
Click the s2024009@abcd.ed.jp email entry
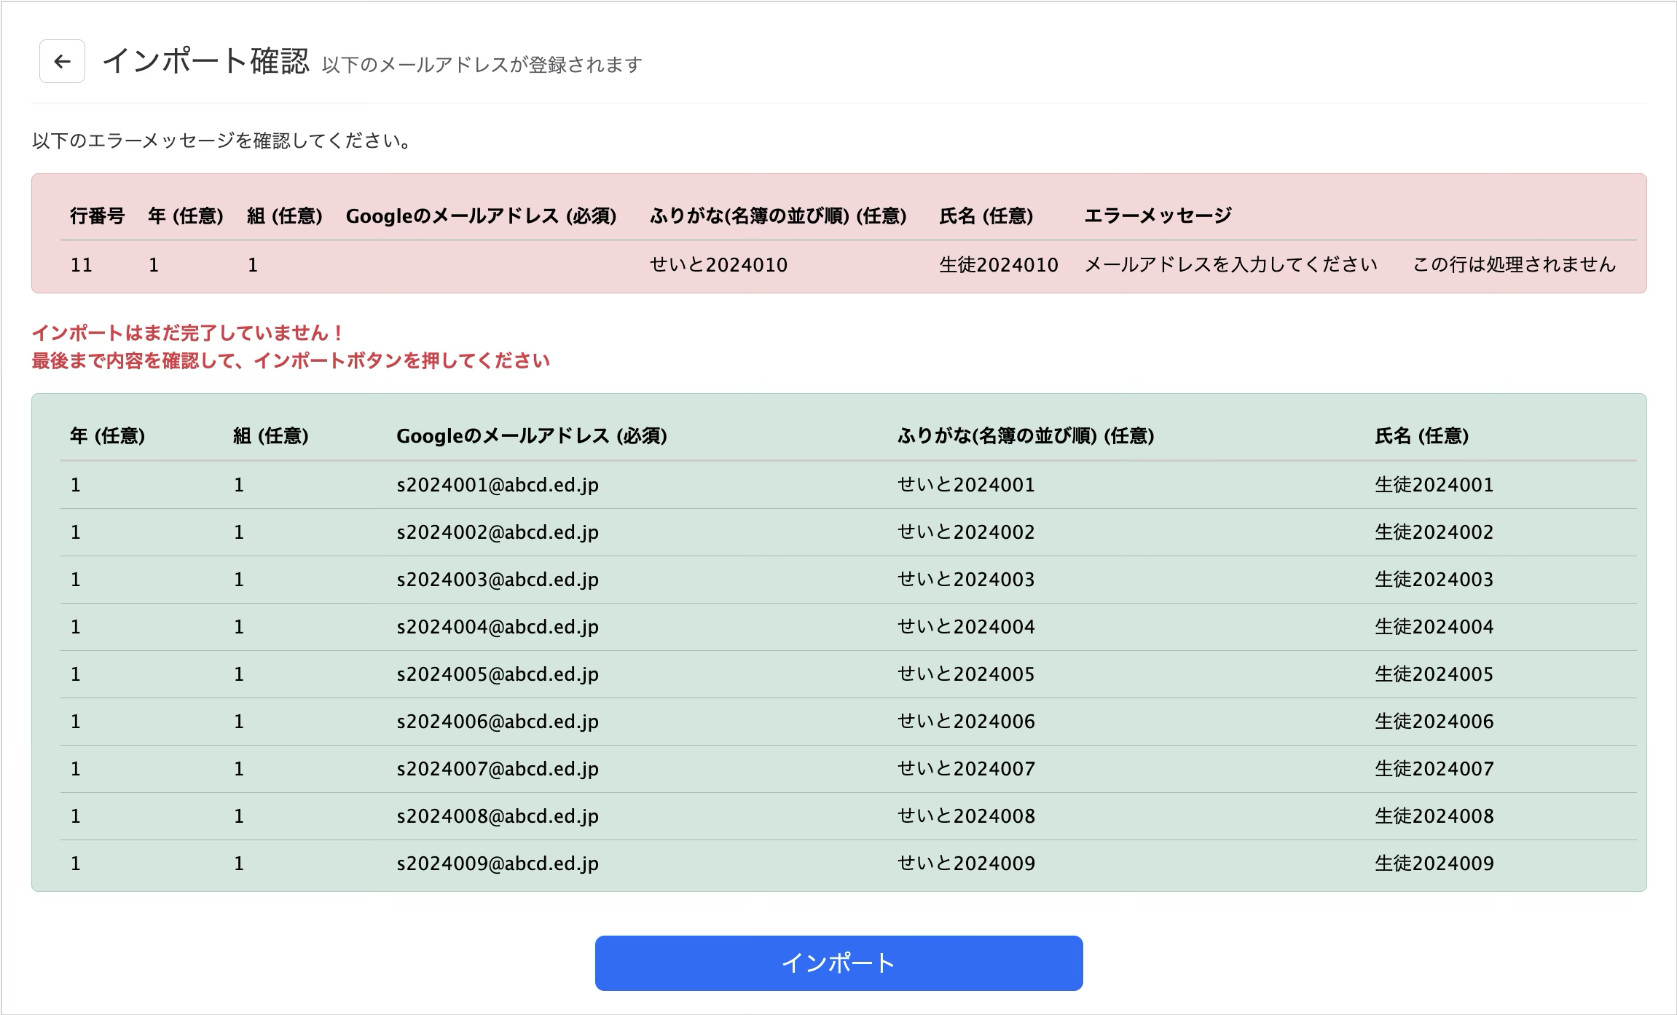click(x=497, y=864)
